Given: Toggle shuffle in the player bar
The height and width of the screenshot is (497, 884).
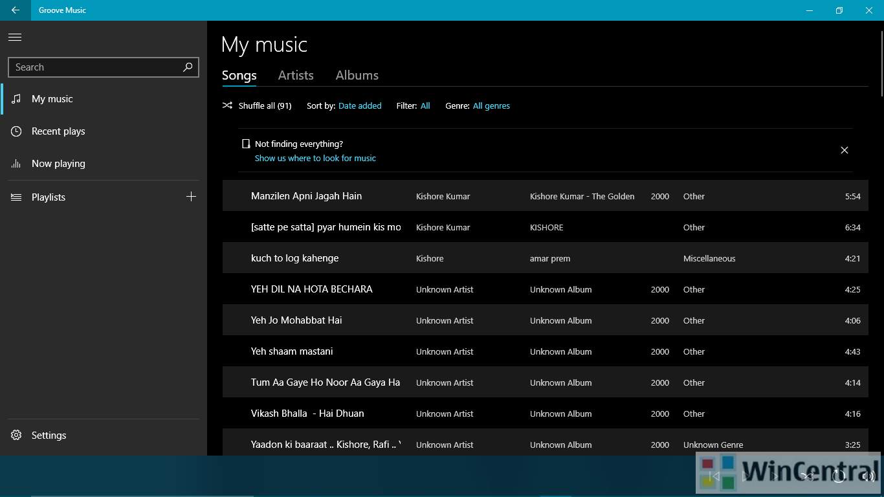Looking at the screenshot, I should click(808, 476).
